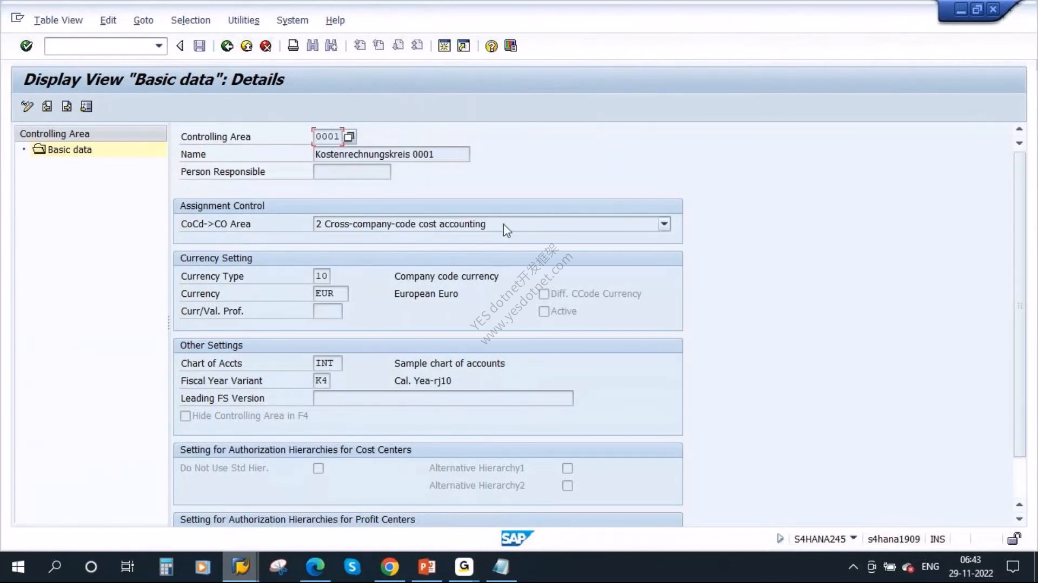This screenshot has width=1038, height=583.
Task: Toggle Hide Controlling Area in F4
Action: tap(185, 416)
